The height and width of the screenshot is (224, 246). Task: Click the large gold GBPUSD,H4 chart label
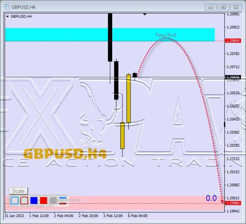click(65, 154)
